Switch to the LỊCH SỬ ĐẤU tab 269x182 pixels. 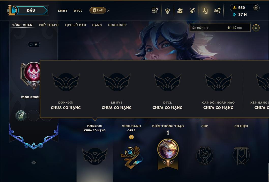(x=75, y=25)
